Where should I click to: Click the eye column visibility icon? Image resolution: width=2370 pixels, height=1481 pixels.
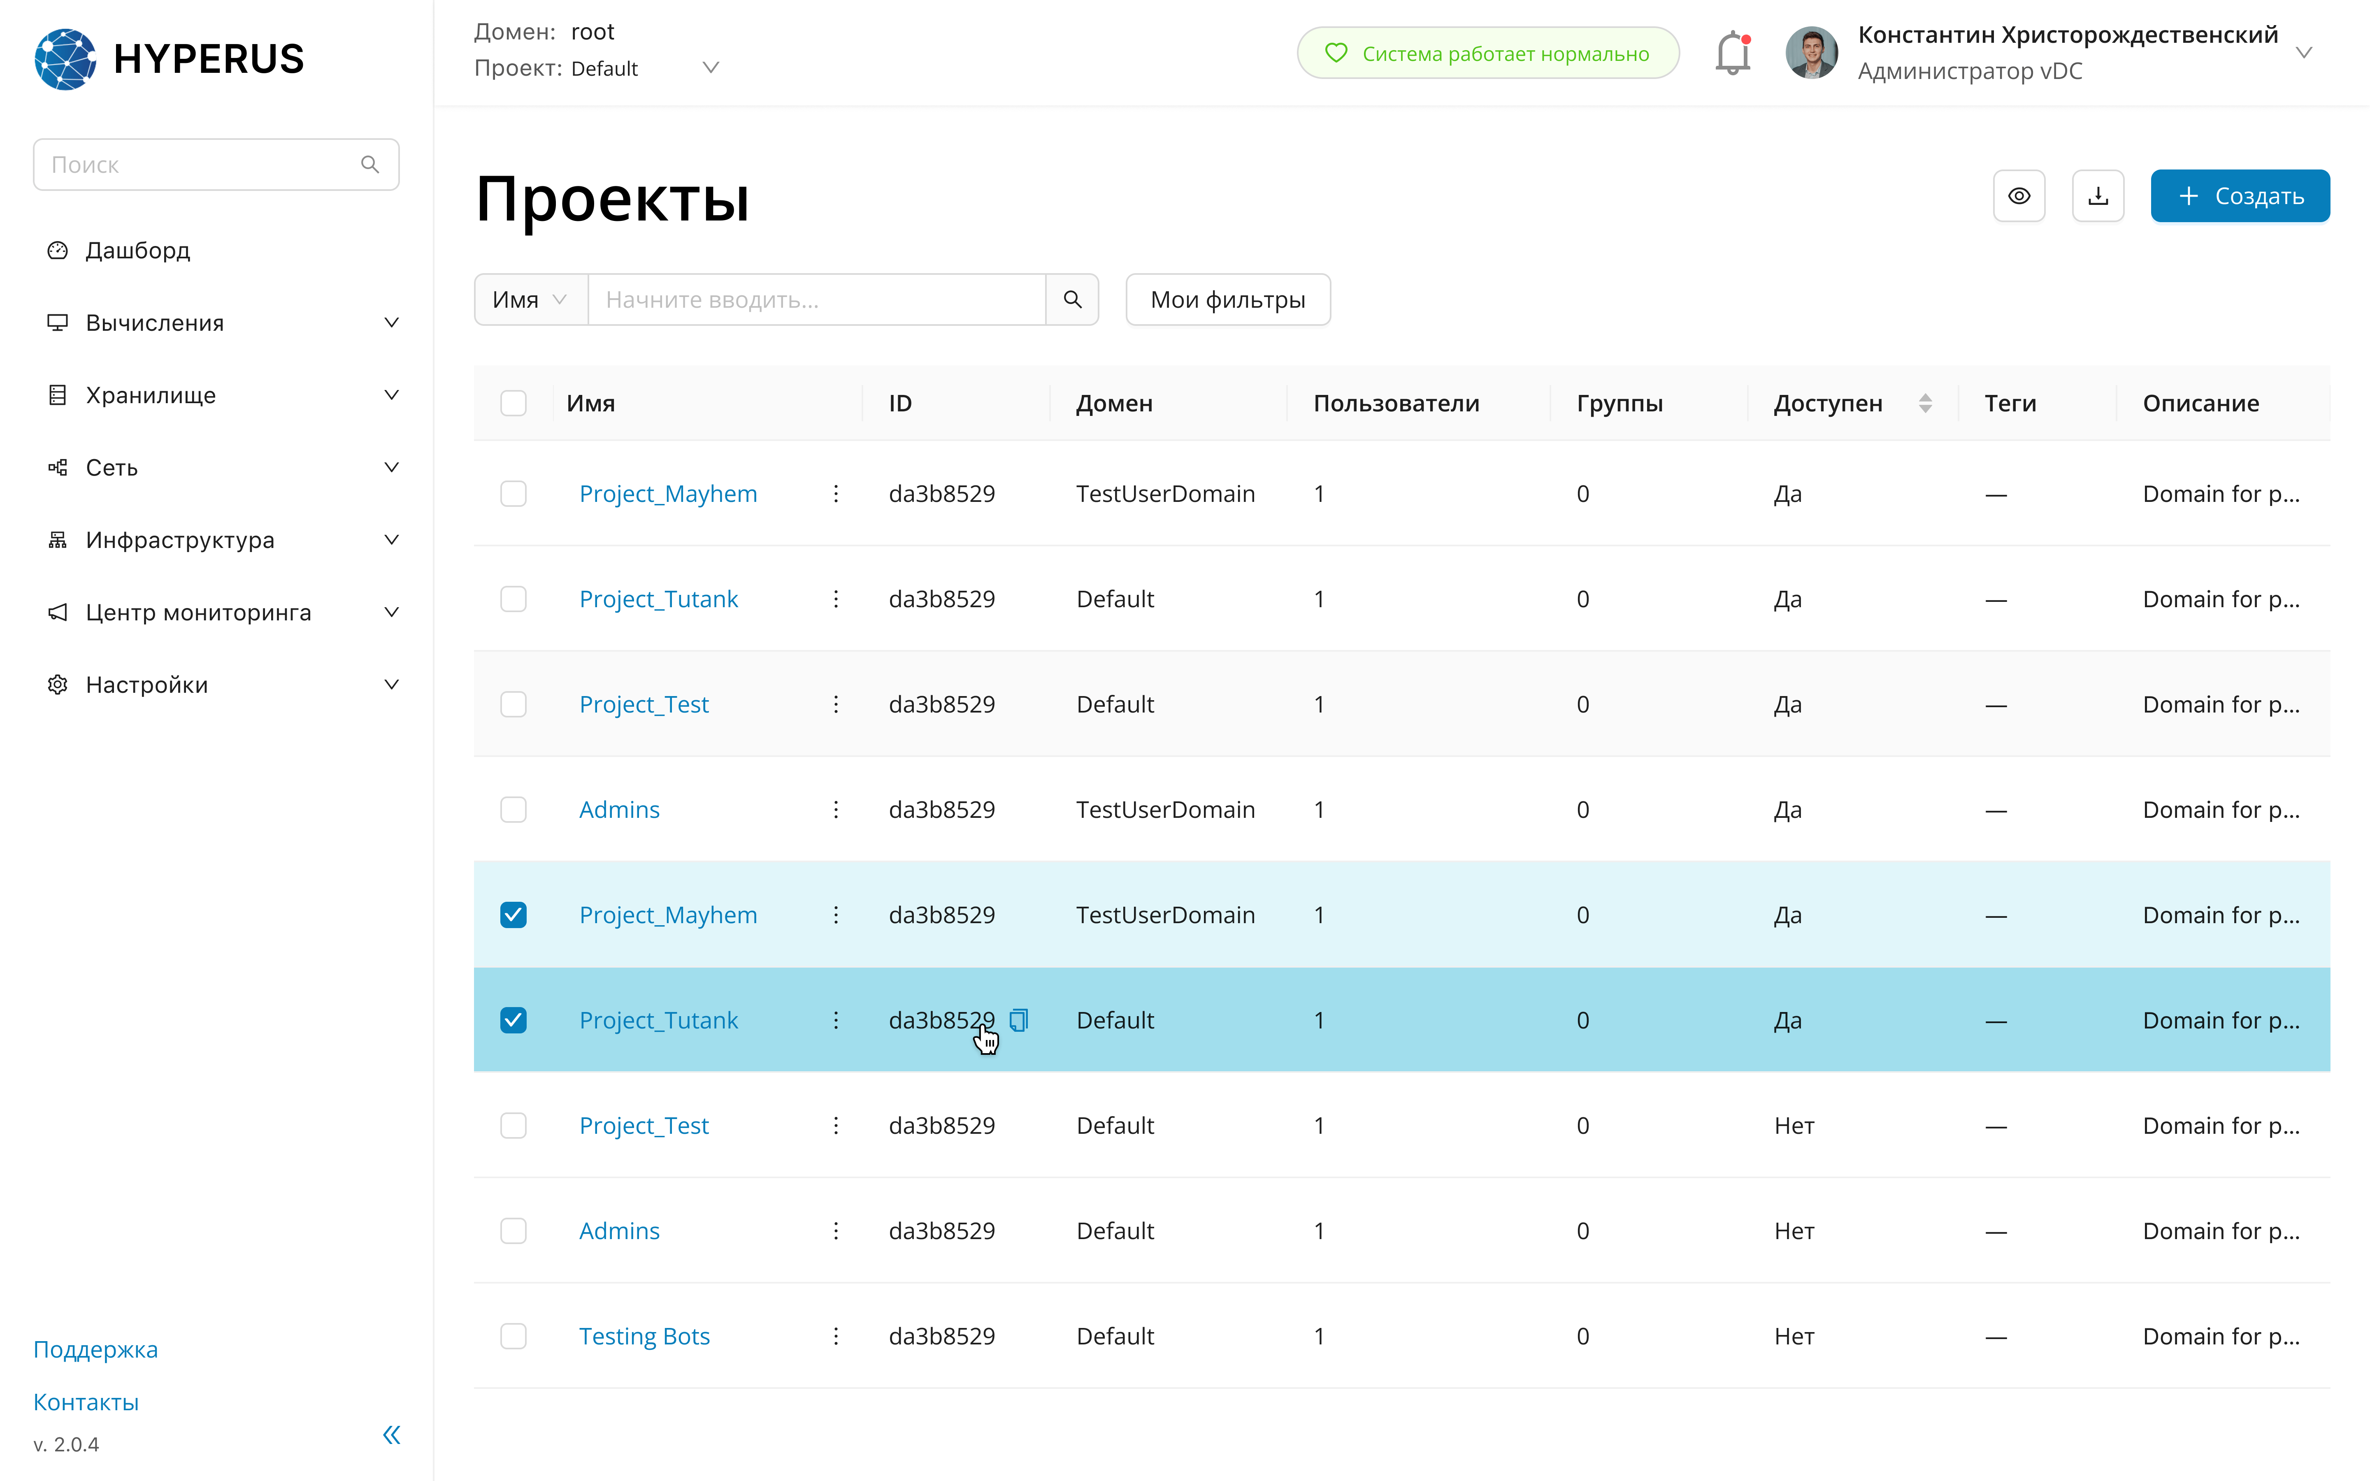click(2019, 196)
